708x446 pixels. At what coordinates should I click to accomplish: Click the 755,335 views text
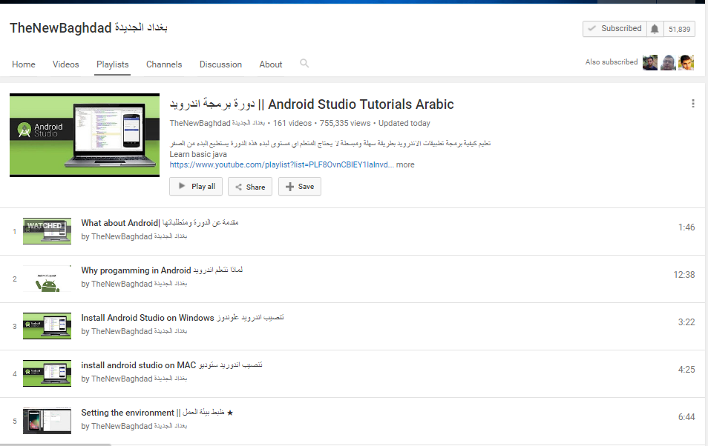point(345,123)
